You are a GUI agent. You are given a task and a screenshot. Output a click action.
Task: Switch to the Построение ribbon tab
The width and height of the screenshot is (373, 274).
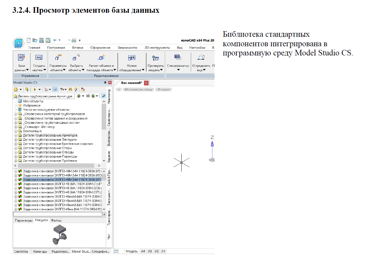[56, 47]
